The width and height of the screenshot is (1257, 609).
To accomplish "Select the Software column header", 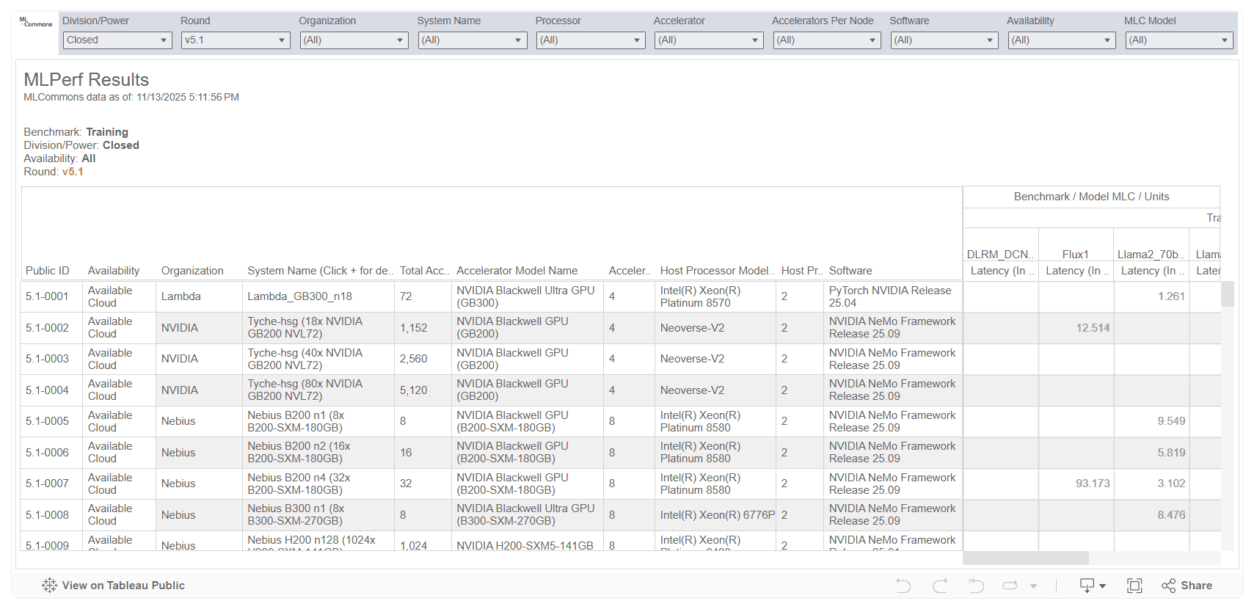I will click(850, 271).
